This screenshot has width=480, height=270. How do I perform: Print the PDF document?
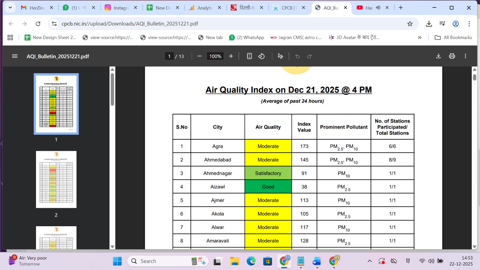pos(452,56)
